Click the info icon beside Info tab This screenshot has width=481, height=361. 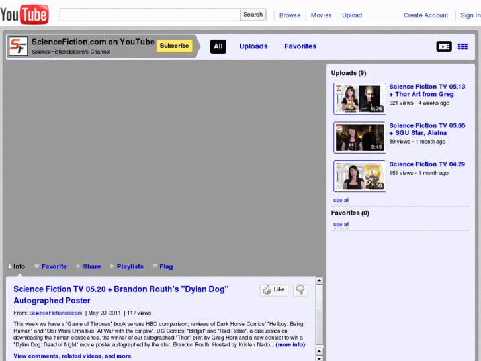[x=9, y=266]
